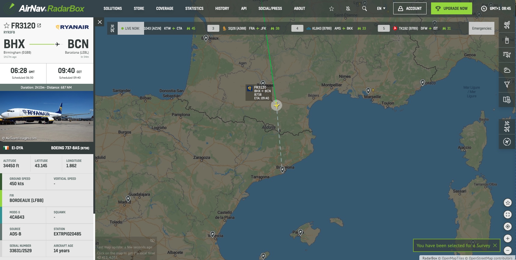Toggle the two crossed airplanes icon
516x260 pixels.
point(507,127)
